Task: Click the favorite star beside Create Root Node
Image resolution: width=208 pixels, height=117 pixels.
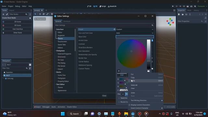Action: (30, 18)
